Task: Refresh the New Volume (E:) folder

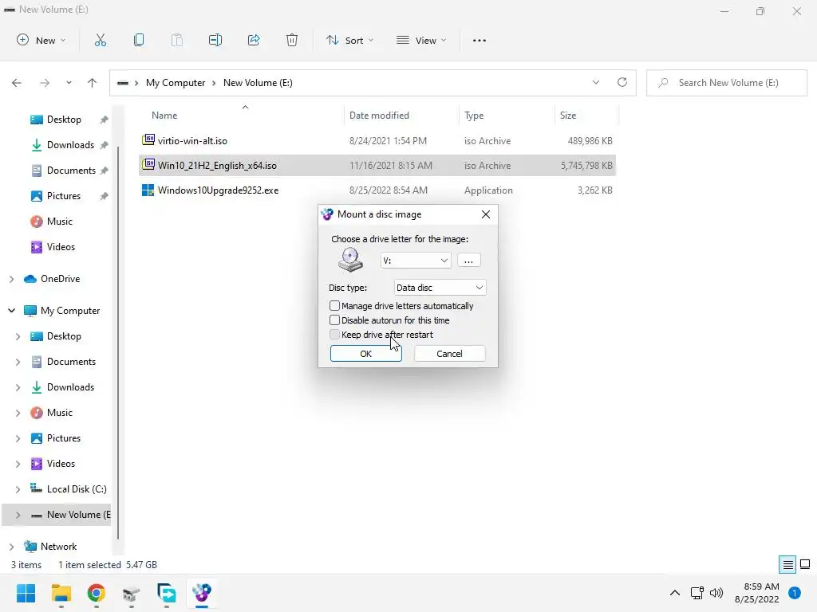Action: coord(622,82)
